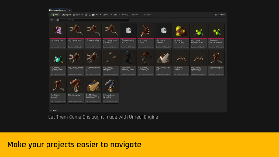Open the filter dropdown chevron
The width and height of the screenshot is (279, 157).
[54, 19]
